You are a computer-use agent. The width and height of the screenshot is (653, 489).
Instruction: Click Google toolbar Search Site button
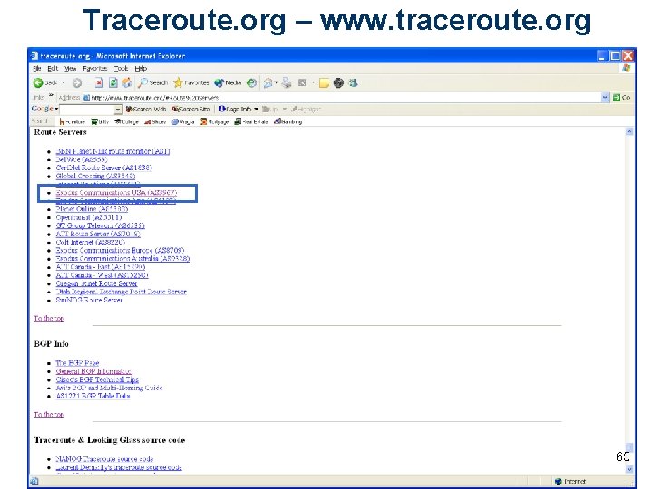pyautogui.click(x=190, y=109)
